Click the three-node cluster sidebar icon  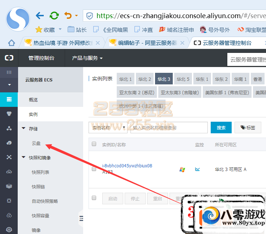(9, 128)
